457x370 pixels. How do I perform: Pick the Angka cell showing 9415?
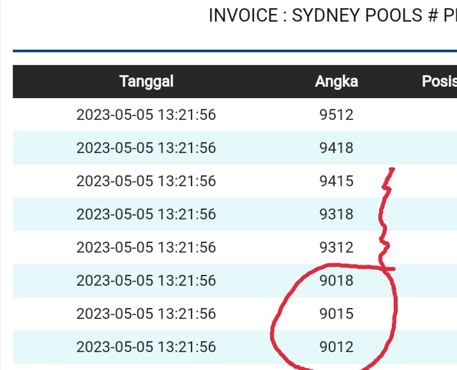point(336,181)
